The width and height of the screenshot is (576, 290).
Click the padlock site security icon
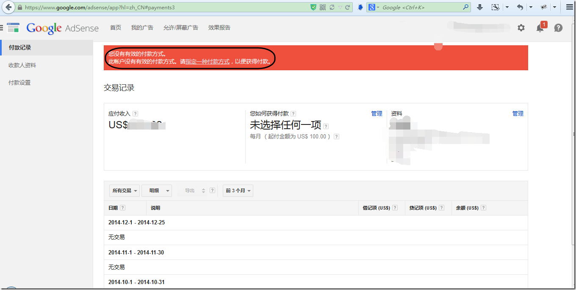coord(19,7)
